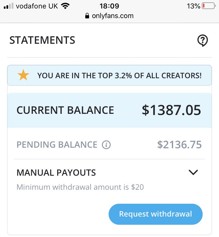Image resolution: width=219 pixels, height=237 pixels.
Task: Open the help speech-bubble question icon
Action: tap(202, 41)
